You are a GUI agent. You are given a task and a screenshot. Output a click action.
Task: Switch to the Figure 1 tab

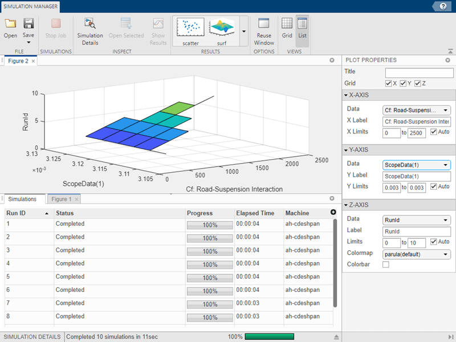pyautogui.click(x=62, y=199)
